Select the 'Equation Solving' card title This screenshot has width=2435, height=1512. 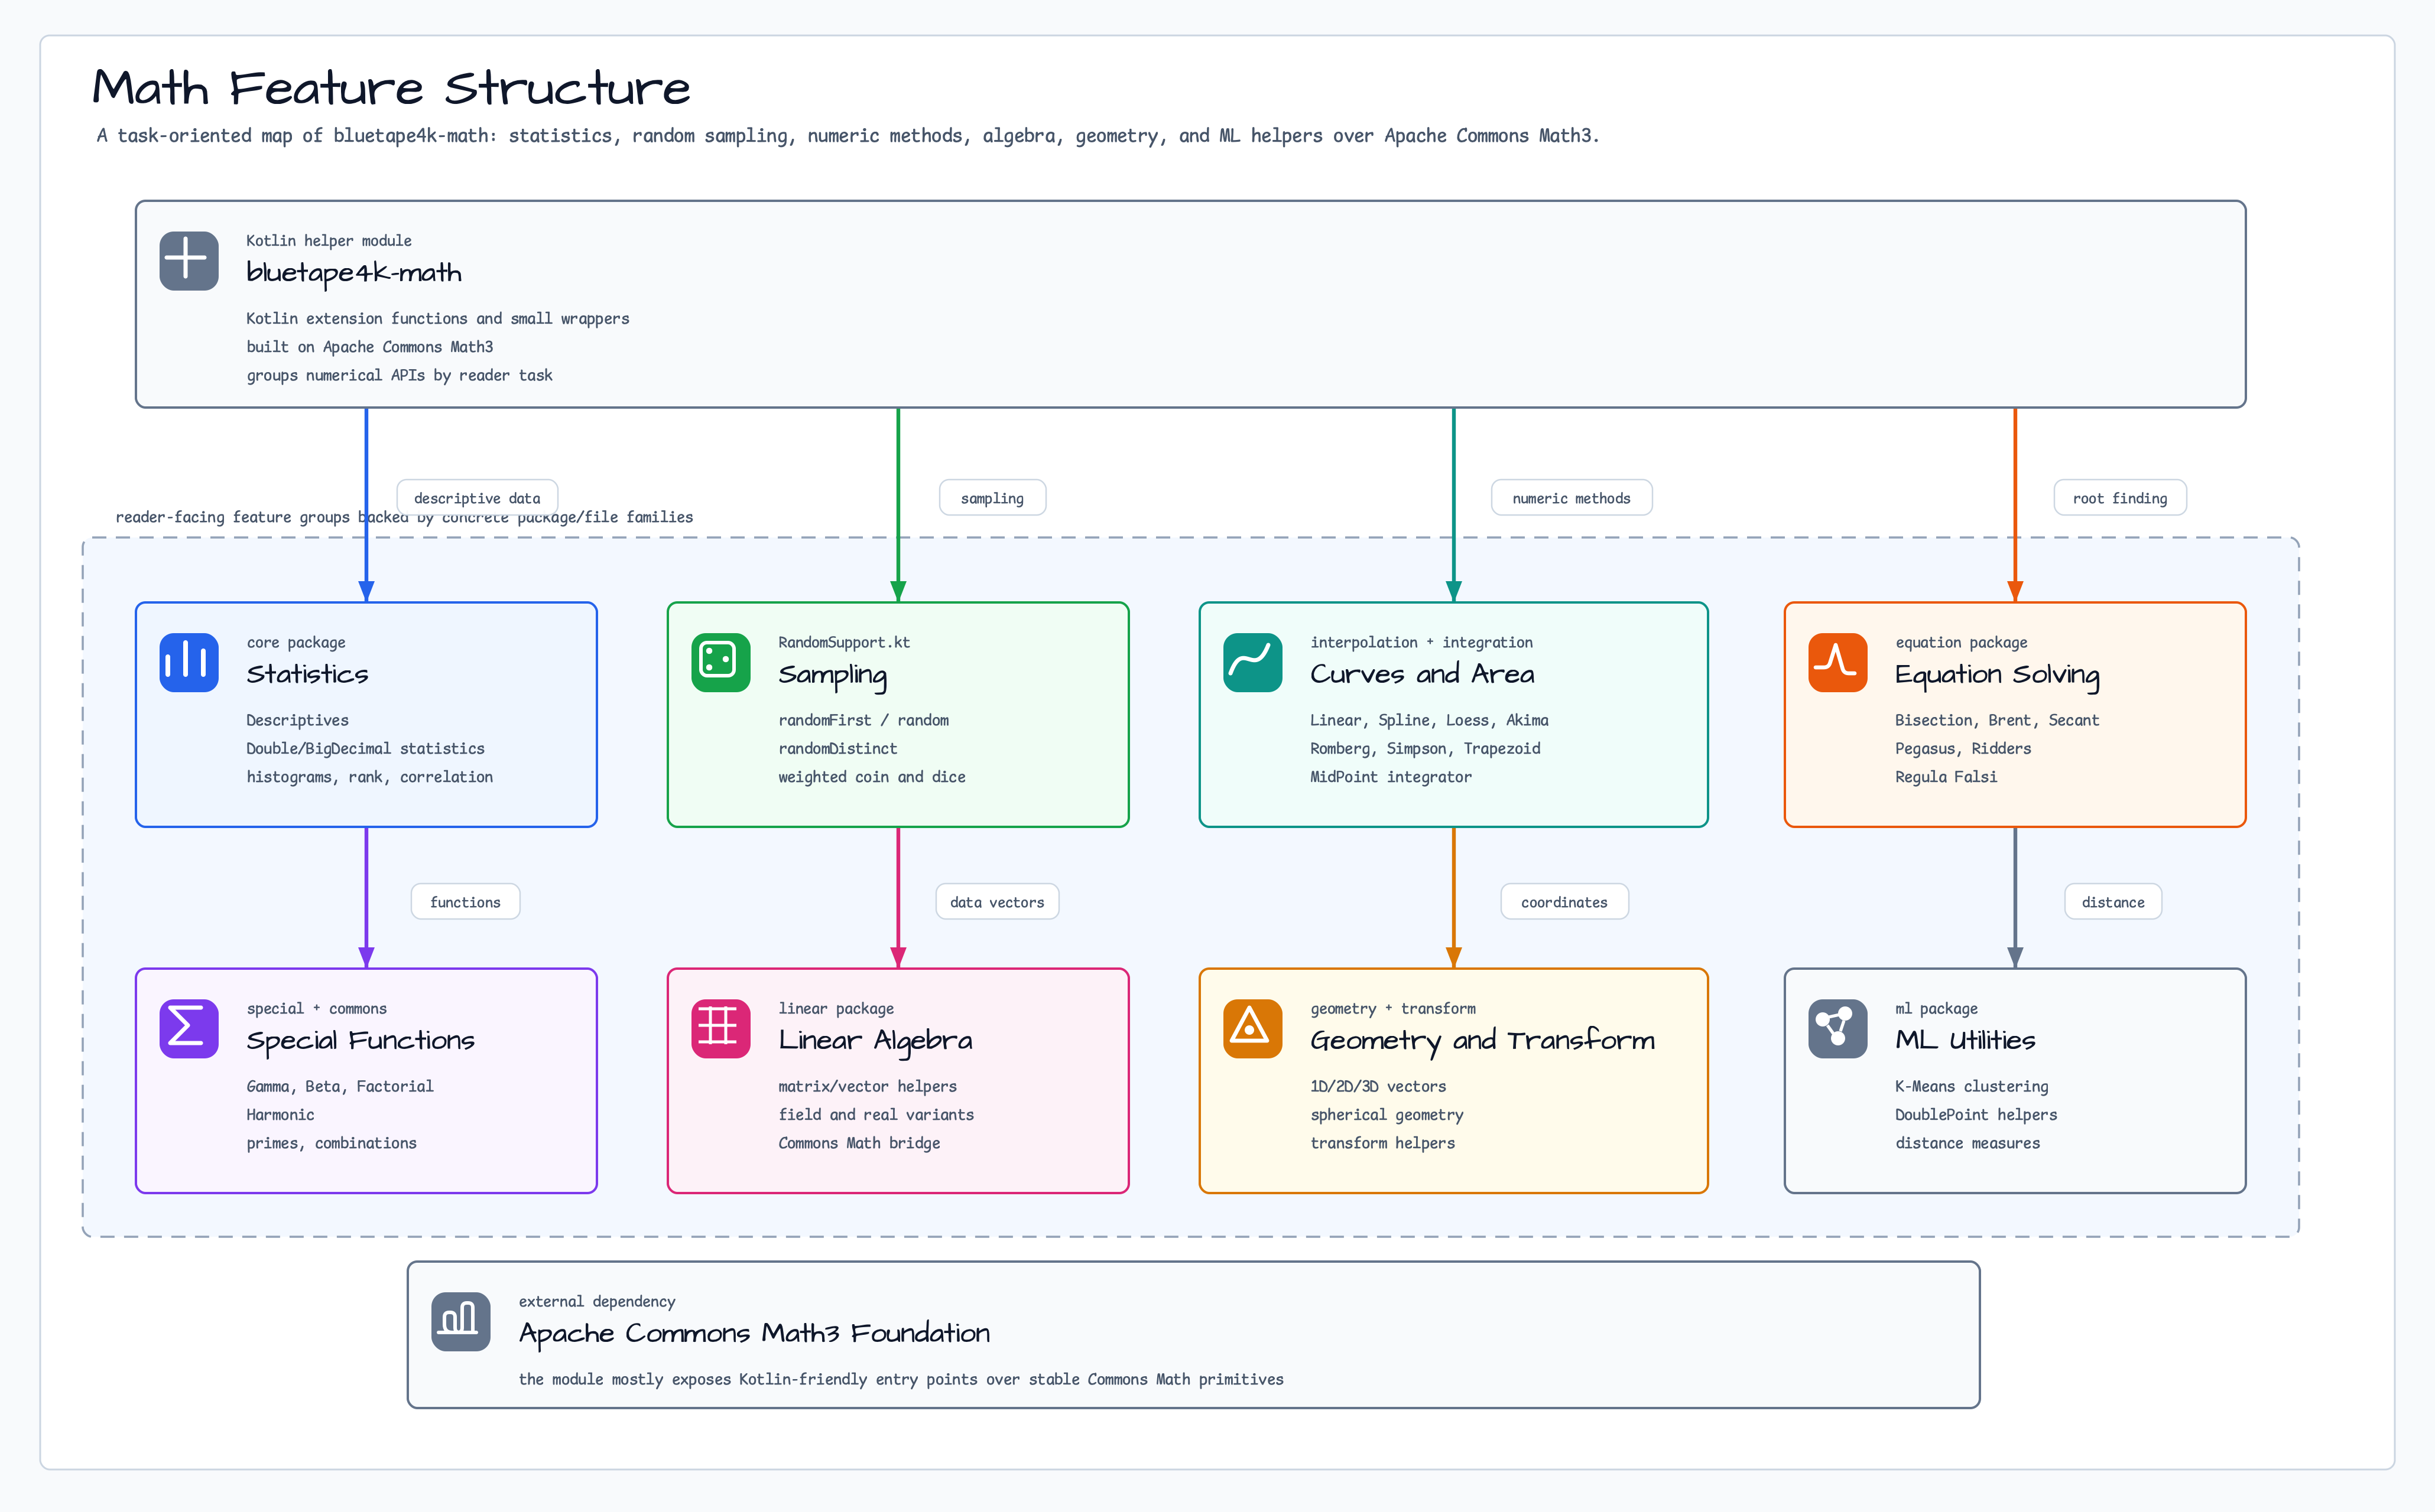point(1997,675)
